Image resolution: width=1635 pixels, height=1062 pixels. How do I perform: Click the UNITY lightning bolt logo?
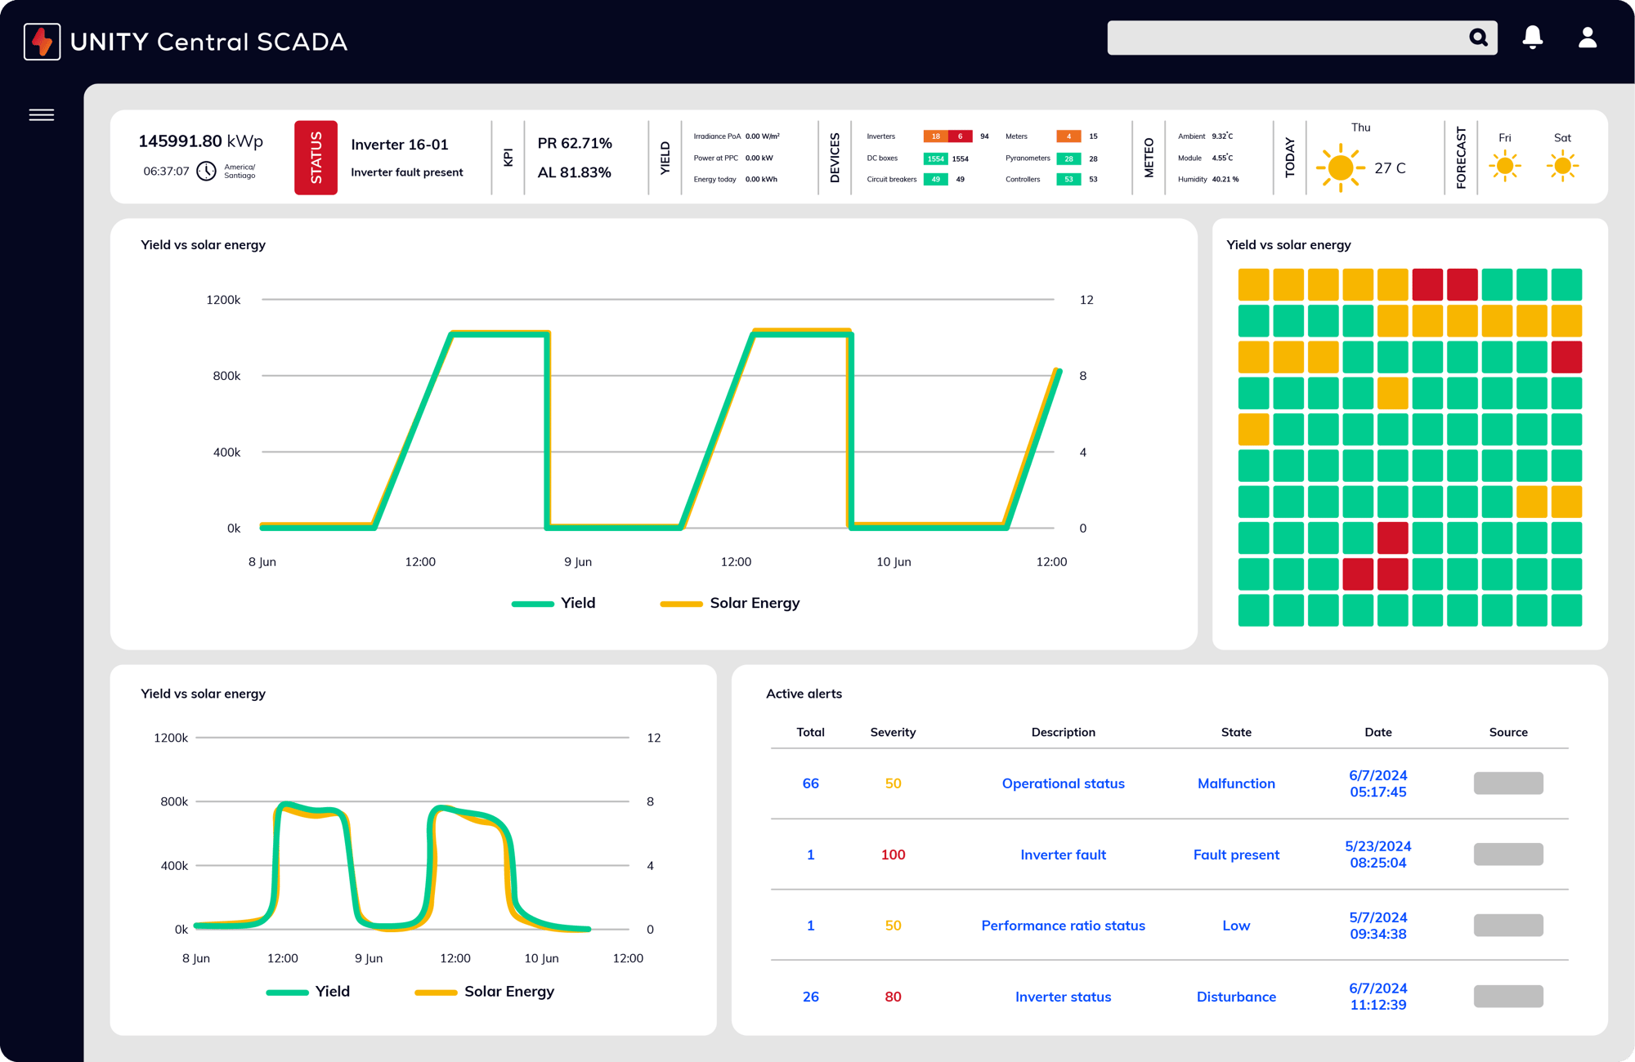coord(42,41)
